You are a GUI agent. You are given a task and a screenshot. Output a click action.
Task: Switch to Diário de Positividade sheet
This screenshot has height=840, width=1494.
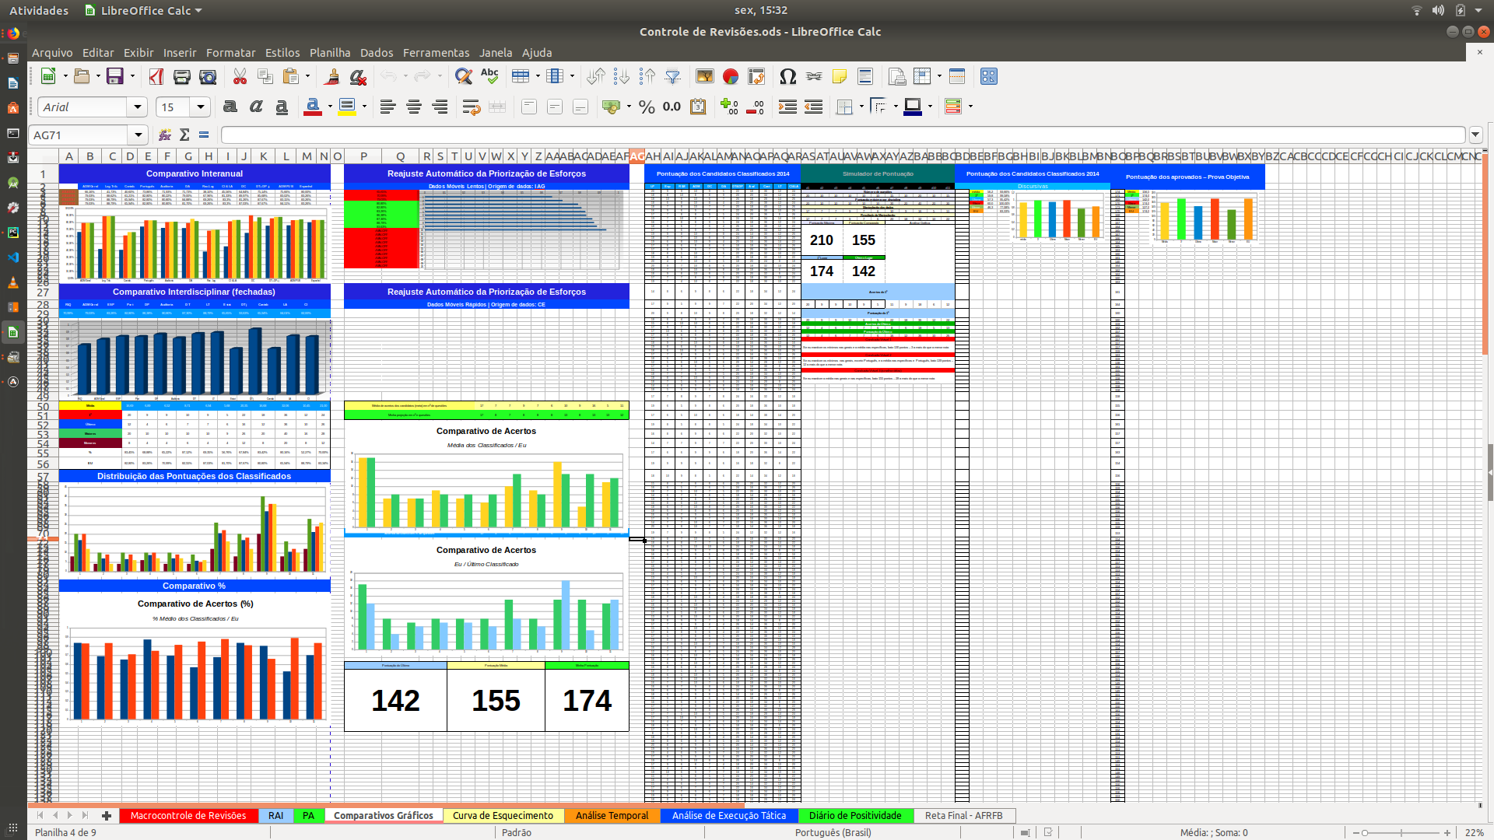[x=855, y=815]
